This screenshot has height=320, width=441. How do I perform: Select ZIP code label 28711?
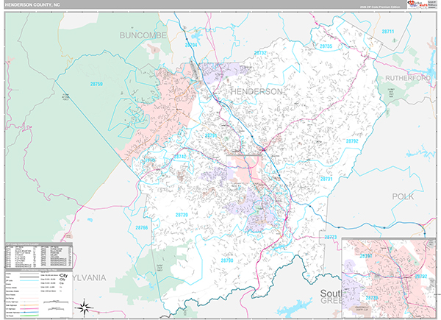click(x=388, y=32)
